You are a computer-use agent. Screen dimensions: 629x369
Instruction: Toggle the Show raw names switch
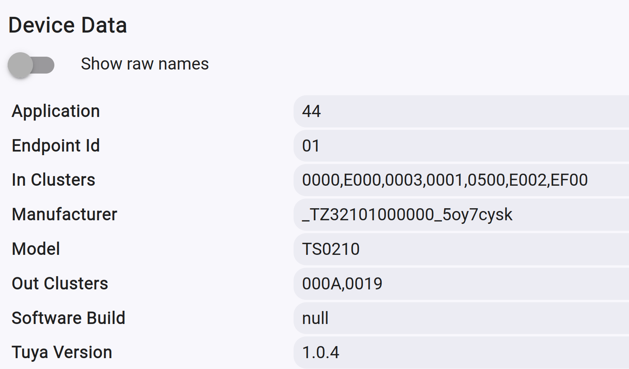click(x=31, y=65)
